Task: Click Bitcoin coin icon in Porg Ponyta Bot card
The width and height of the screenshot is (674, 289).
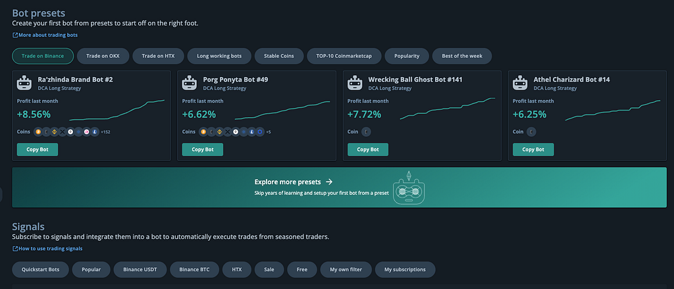Action: pyautogui.click(x=203, y=132)
